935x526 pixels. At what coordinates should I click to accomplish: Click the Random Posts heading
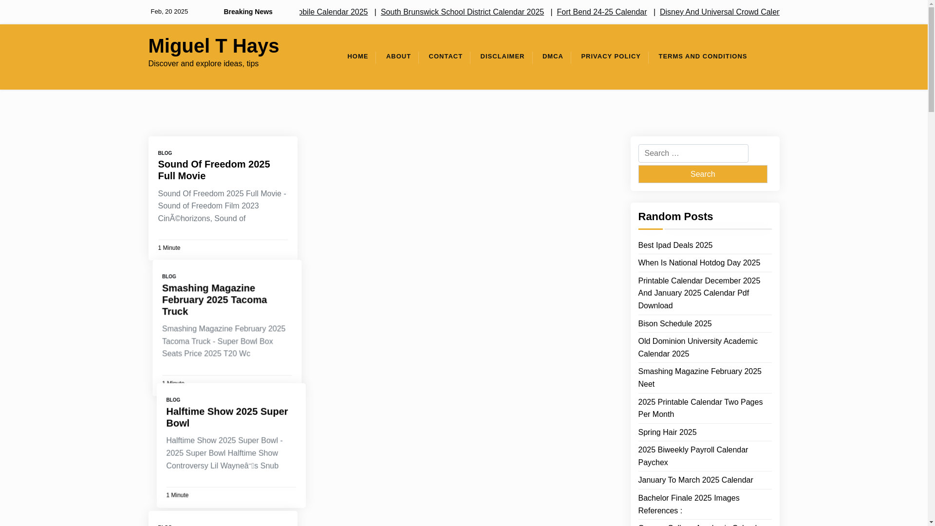pos(675,216)
